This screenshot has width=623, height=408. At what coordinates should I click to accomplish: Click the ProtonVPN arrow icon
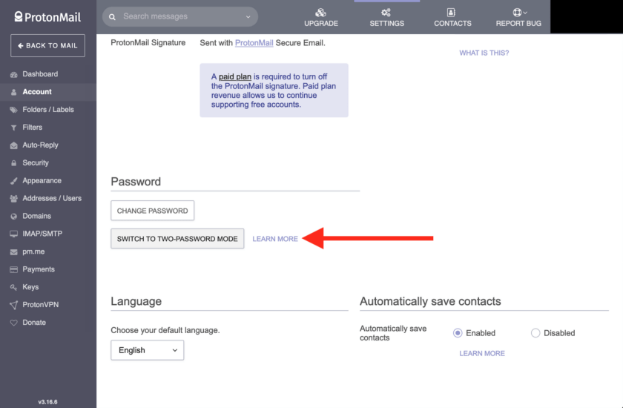tap(14, 305)
